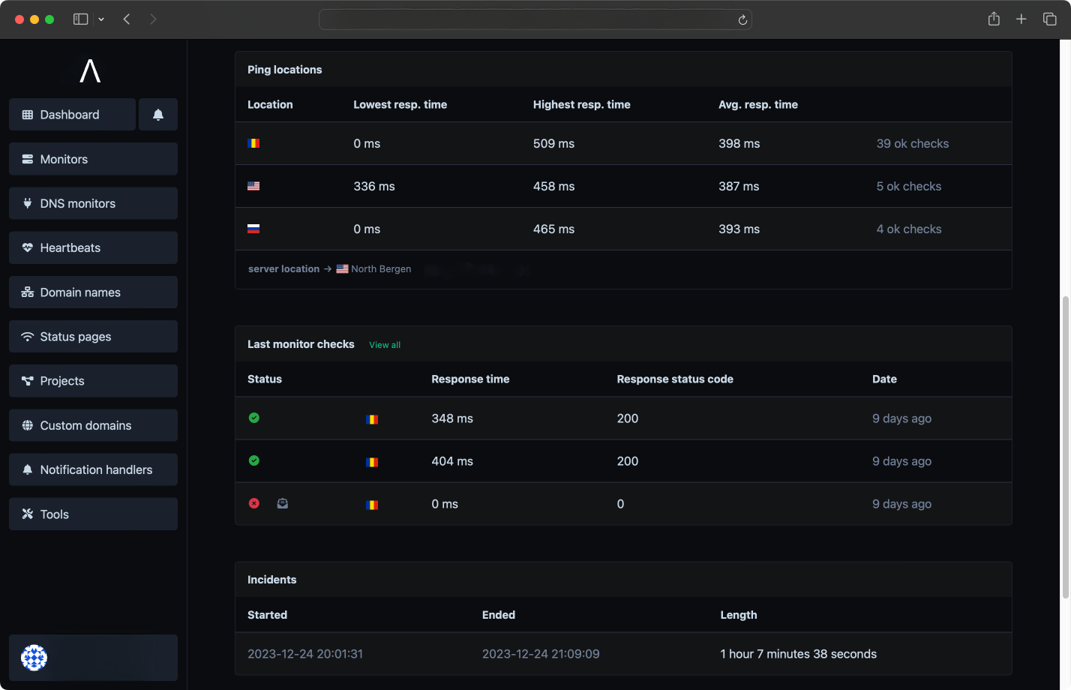Screen dimensions: 1071x690
Task: Click the notifications bell icon button
Action: (x=158, y=115)
